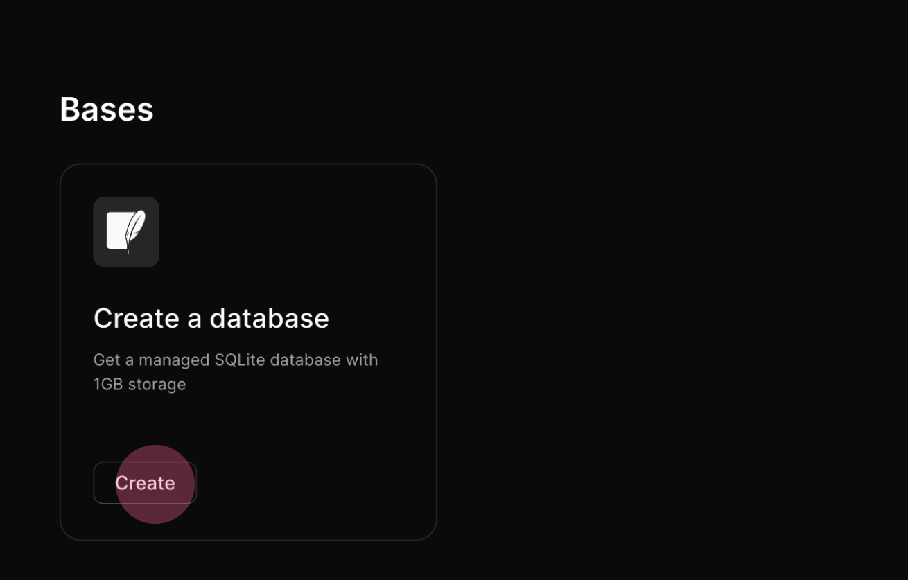The height and width of the screenshot is (580, 908).
Task: Click the pink highlight circle over Create
Action: [155, 484]
